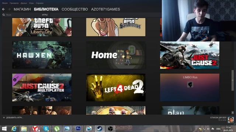Open the Просмотр menu
Image resolution: width=236 pixels, height=132 pixels.
click(x=14, y=3)
